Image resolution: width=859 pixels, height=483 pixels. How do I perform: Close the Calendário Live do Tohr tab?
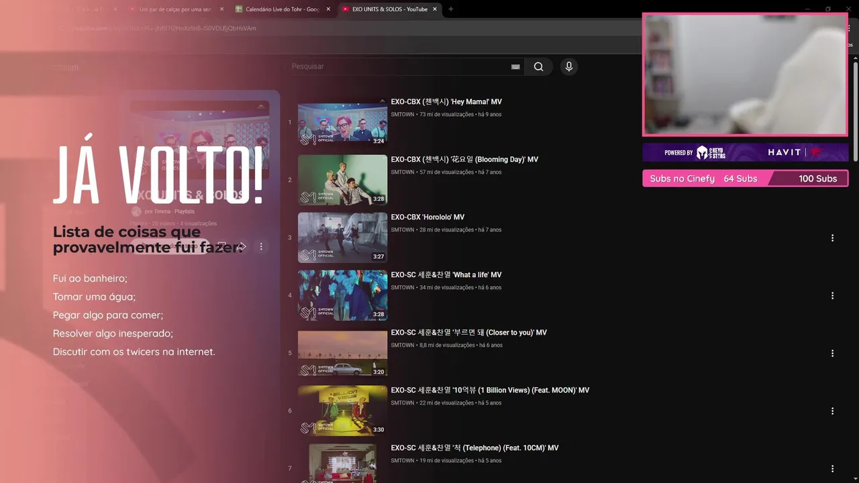328,9
